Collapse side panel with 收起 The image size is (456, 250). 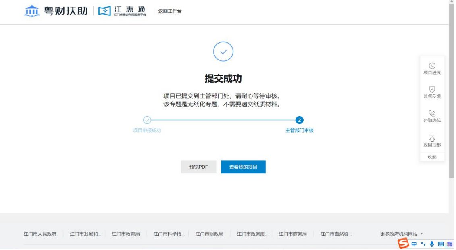point(433,158)
